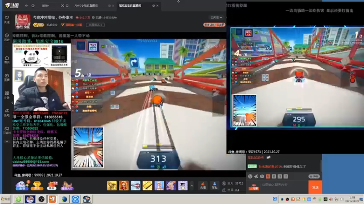The height and width of the screenshot is (204, 364).
Task: Send the airplane gift
Action: [136, 186]
